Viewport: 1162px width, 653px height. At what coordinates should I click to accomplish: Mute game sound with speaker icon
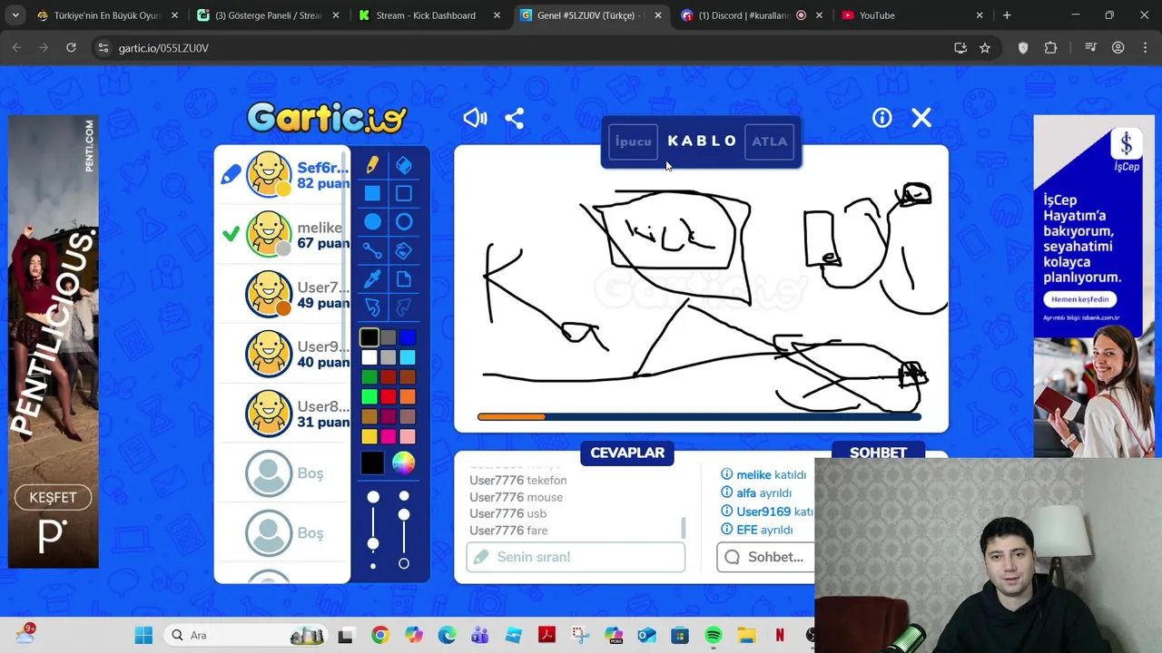(475, 118)
